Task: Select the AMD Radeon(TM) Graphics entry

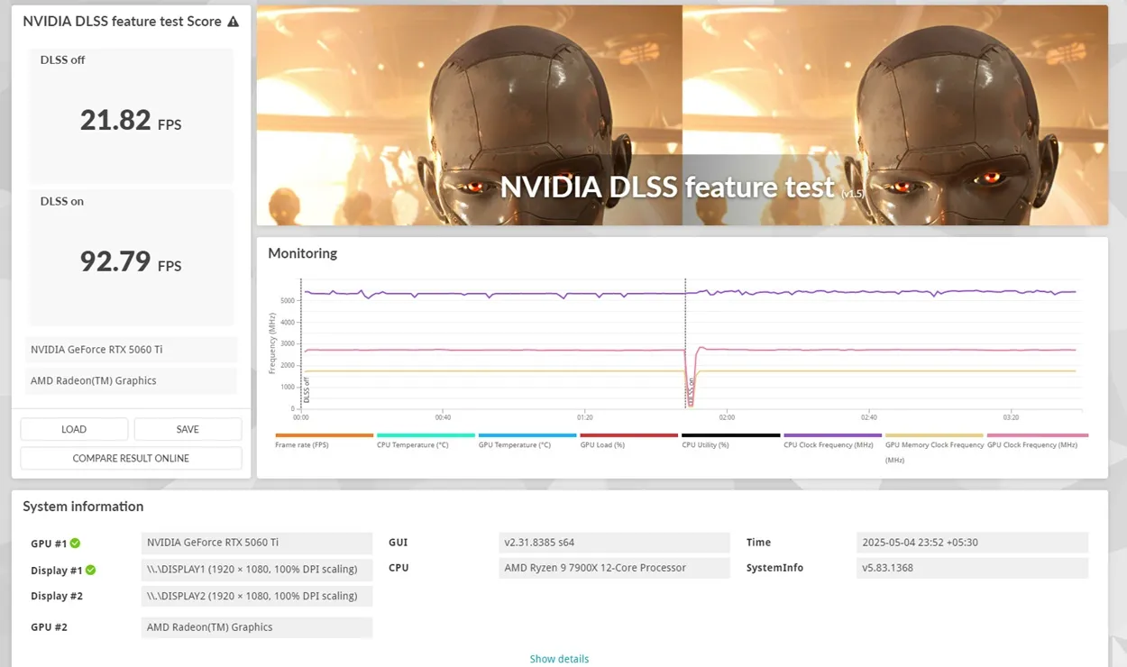Action: [x=131, y=380]
